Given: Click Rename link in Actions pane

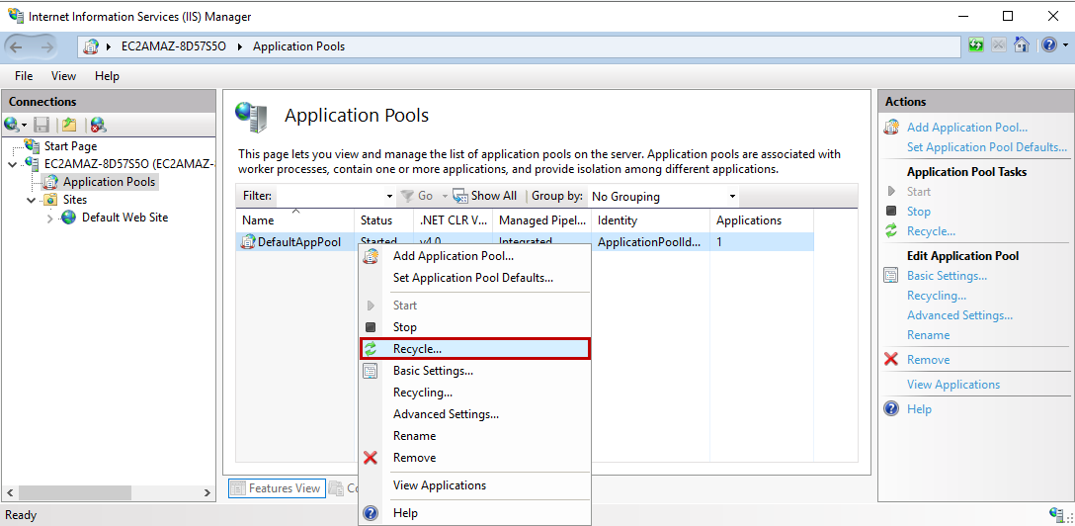Looking at the screenshot, I should click(929, 334).
